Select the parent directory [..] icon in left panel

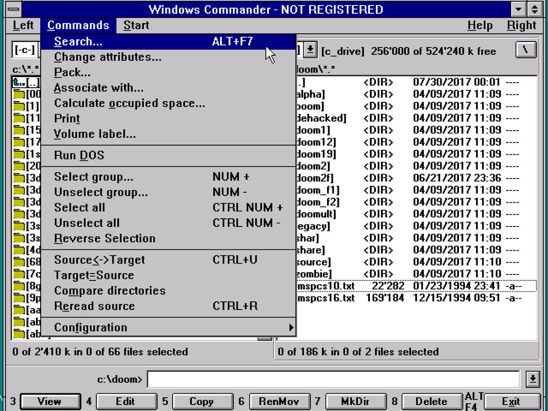(19, 83)
